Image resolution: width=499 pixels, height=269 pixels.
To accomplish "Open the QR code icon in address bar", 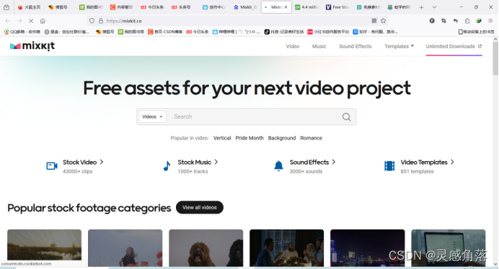I will point(374,21).
